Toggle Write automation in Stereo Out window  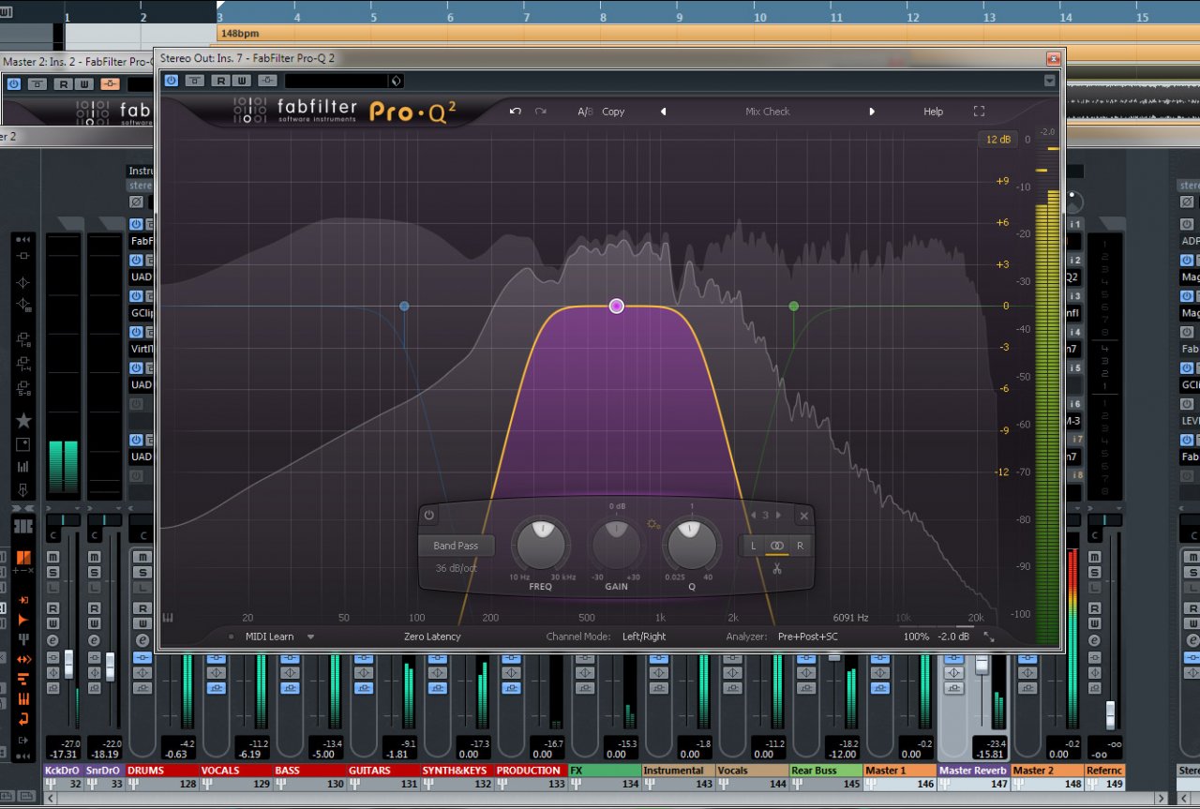[x=242, y=81]
